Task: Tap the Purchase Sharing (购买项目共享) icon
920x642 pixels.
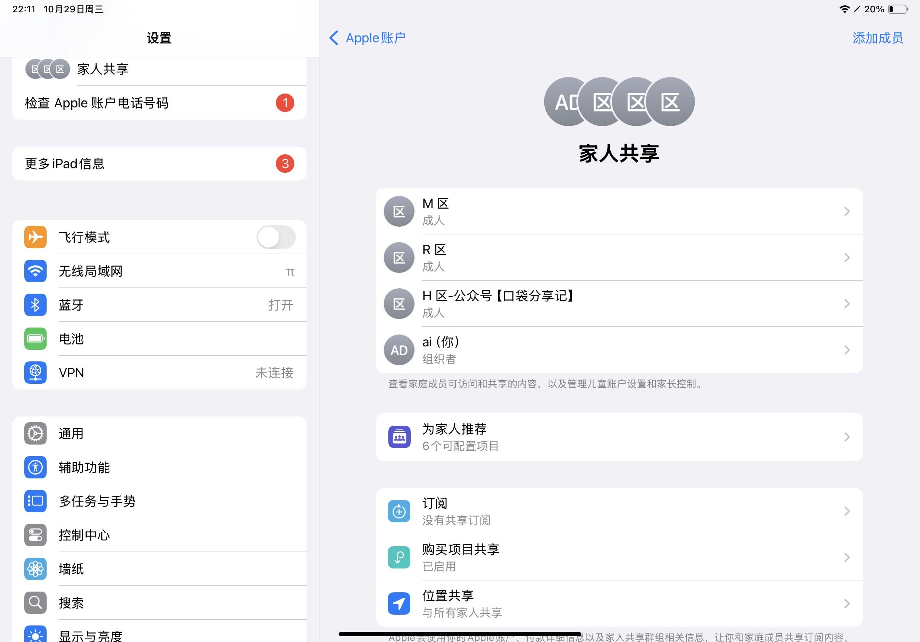Action: tap(399, 557)
